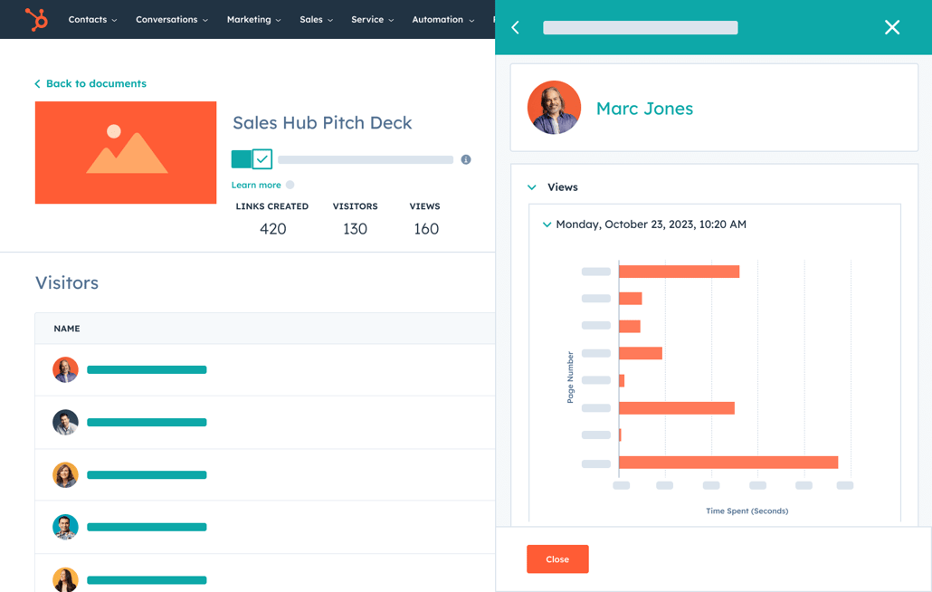Collapse the Views section
The width and height of the screenshot is (932, 592).
coord(532,186)
